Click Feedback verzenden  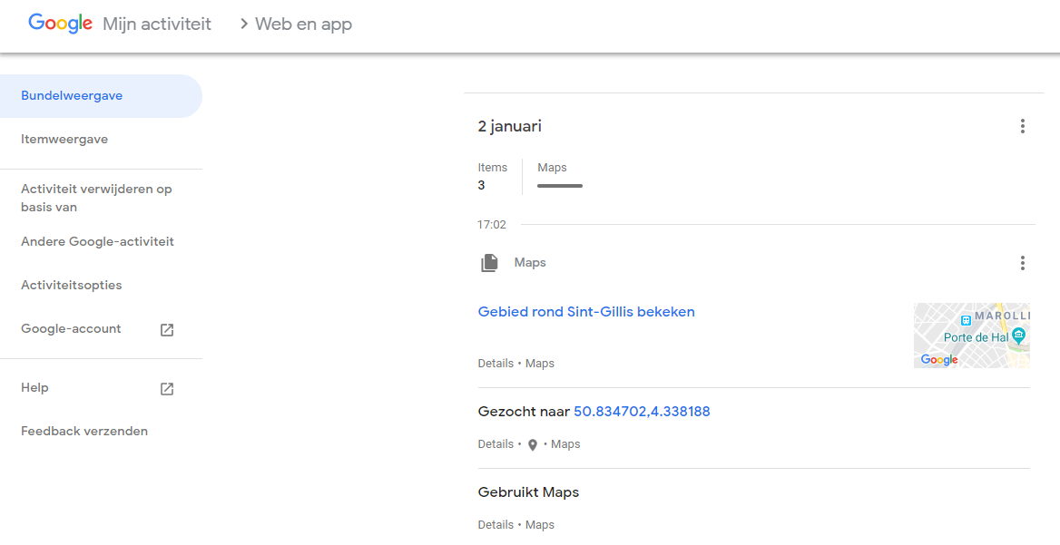[x=84, y=432]
